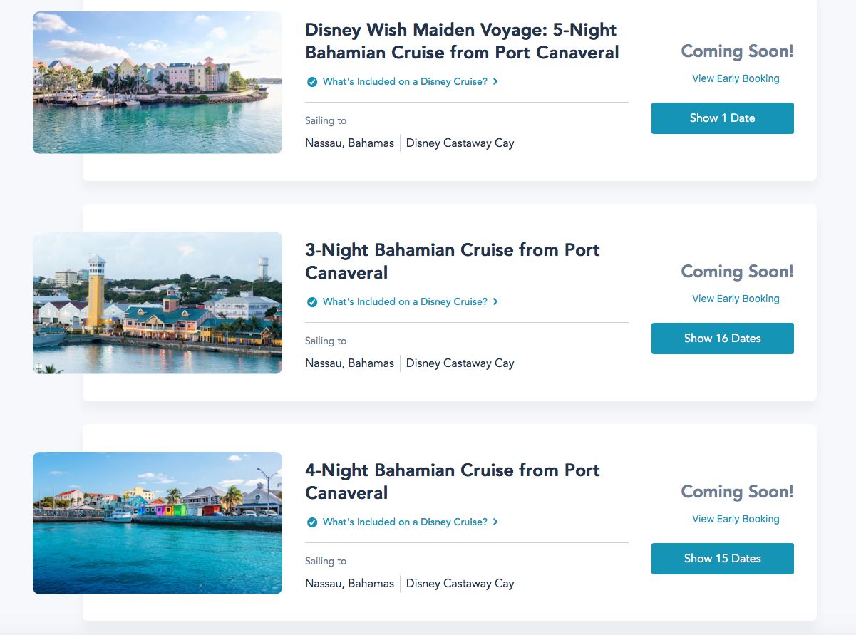Open What's Included link for 4-Night cruise

coord(405,522)
